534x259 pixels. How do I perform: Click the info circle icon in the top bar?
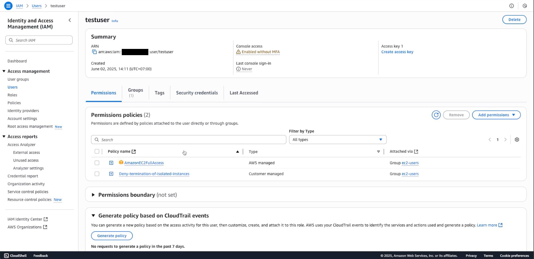click(511, 6)
